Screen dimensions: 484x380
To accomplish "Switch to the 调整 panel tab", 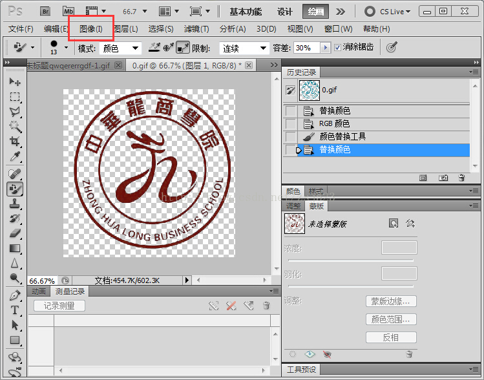I will pyautogui.click(x=293, y=206).
